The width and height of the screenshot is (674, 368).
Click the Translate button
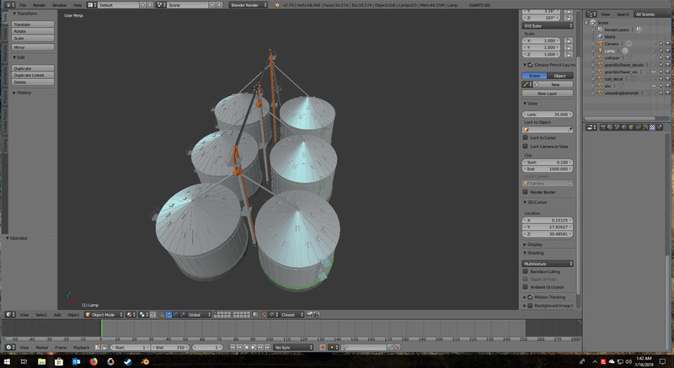33,24
